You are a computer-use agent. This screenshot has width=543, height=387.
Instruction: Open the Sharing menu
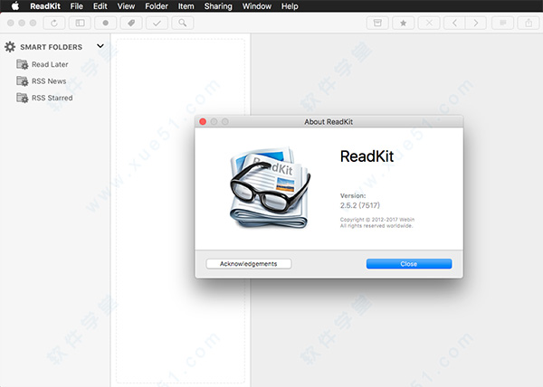point(218,6)
